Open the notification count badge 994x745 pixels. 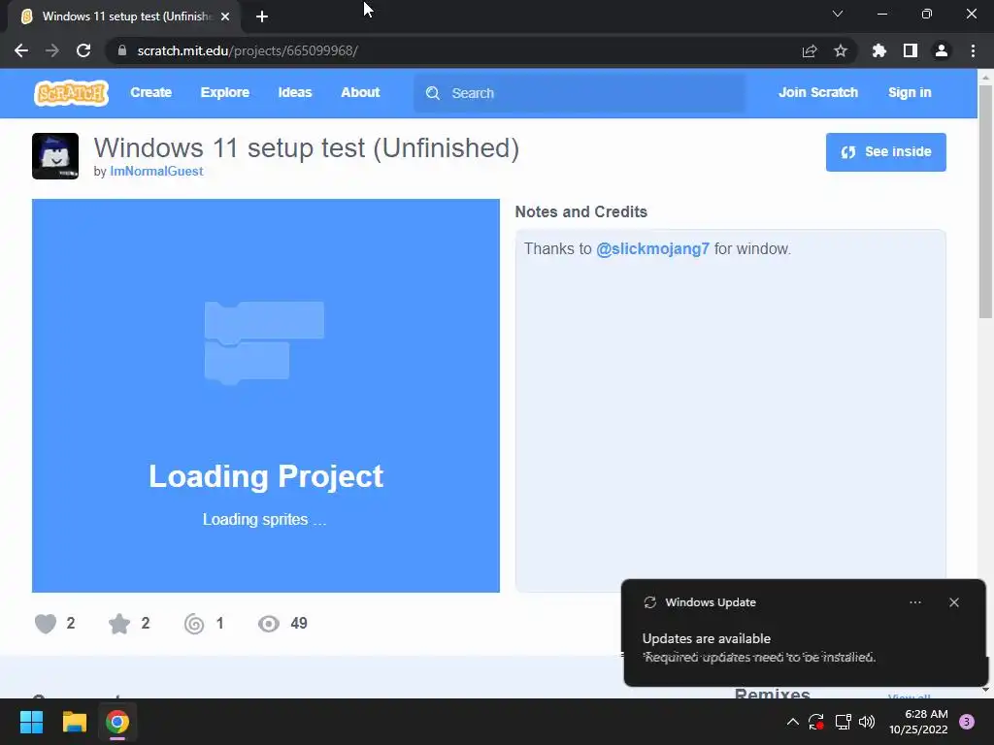966,722
